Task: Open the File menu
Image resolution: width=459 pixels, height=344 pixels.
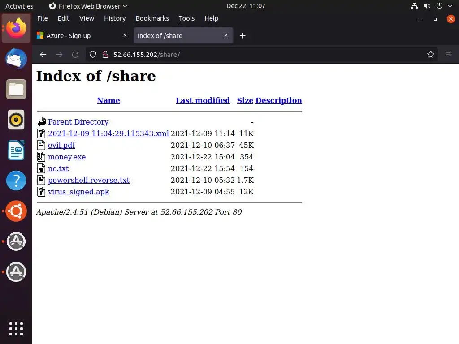Action: (x=43, y=18)
